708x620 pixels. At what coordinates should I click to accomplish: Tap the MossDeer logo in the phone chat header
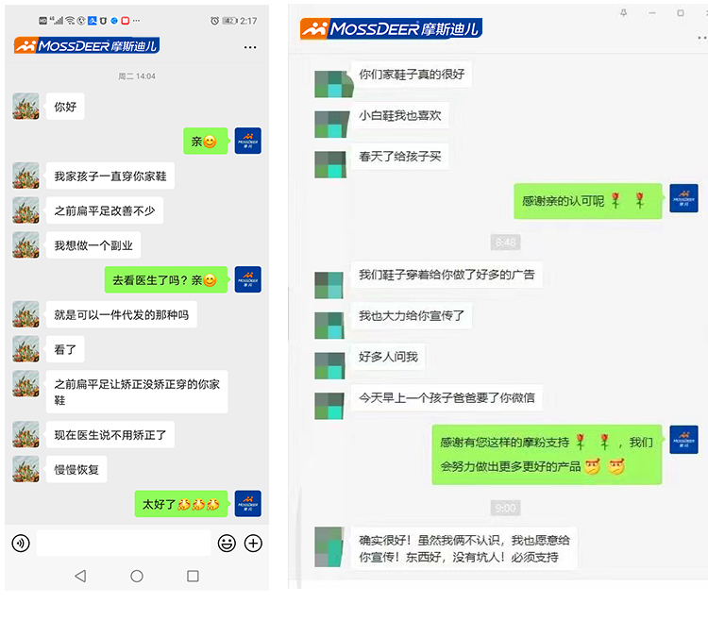[x=87, y=45]
